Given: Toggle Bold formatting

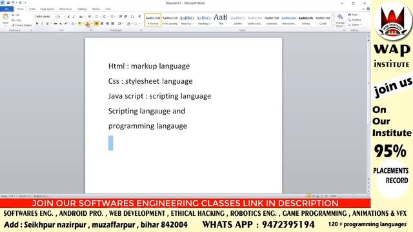Looking at the screenshot, I should click(37, 24).
